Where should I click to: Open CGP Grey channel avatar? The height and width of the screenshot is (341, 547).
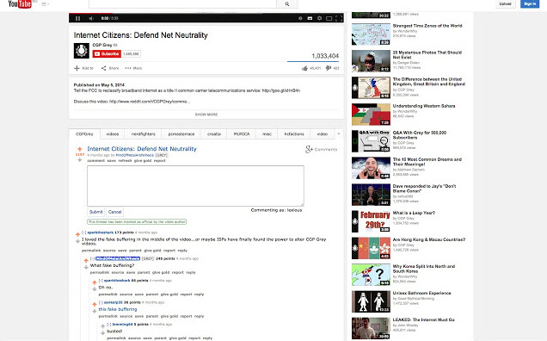82,51
